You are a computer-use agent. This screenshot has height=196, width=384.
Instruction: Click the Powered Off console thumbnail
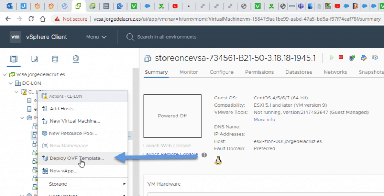tap(172, 116)
